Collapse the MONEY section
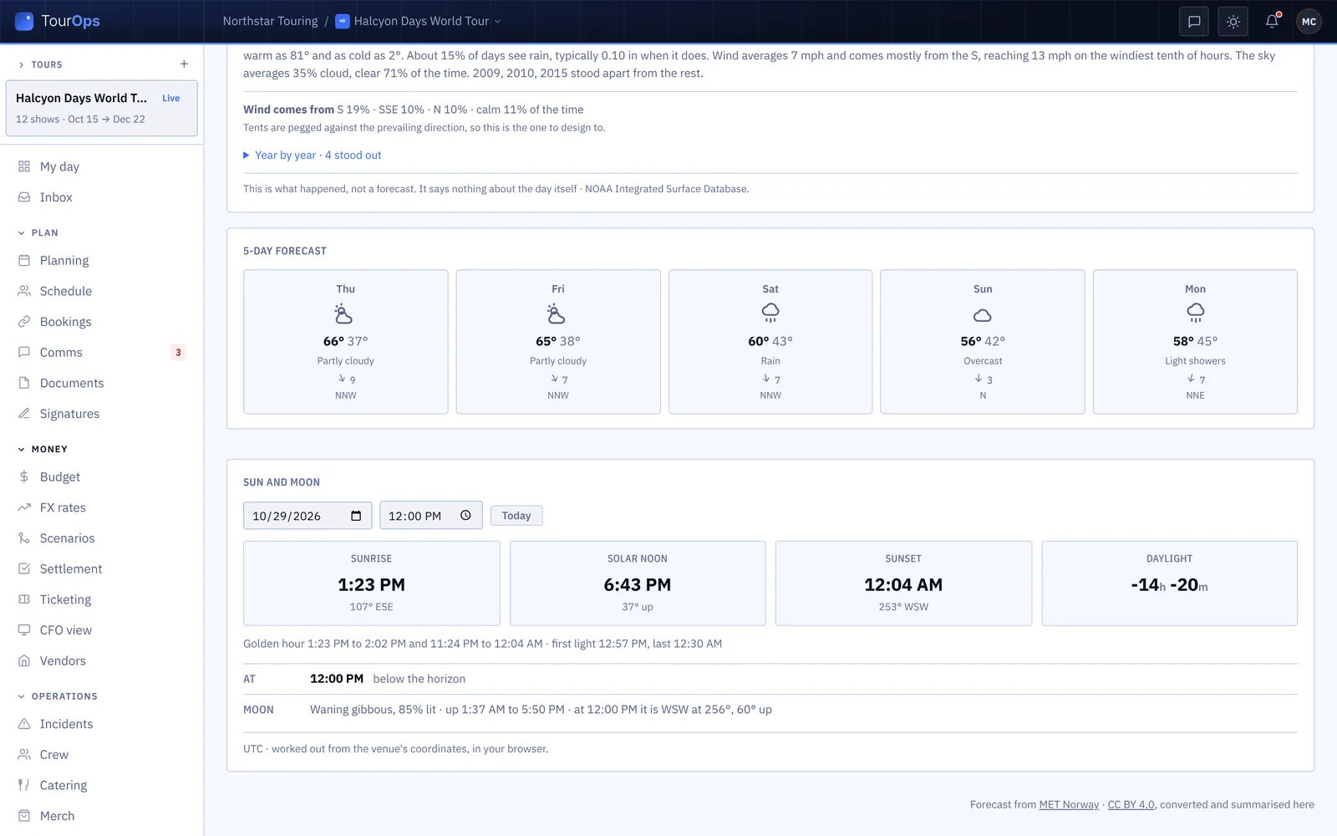 43,449
